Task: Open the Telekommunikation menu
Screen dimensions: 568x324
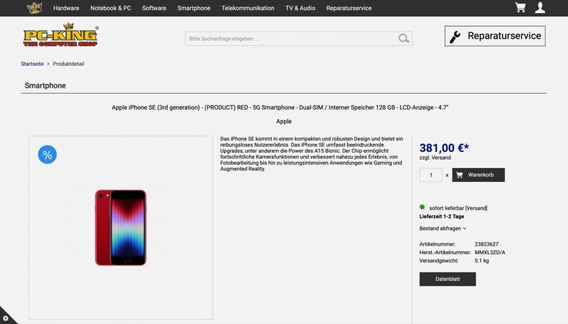Action: pyautogui.click(x=248, y=8)
